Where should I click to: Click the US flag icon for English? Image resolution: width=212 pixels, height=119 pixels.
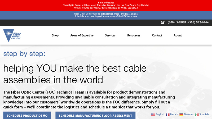coord(153,115)
